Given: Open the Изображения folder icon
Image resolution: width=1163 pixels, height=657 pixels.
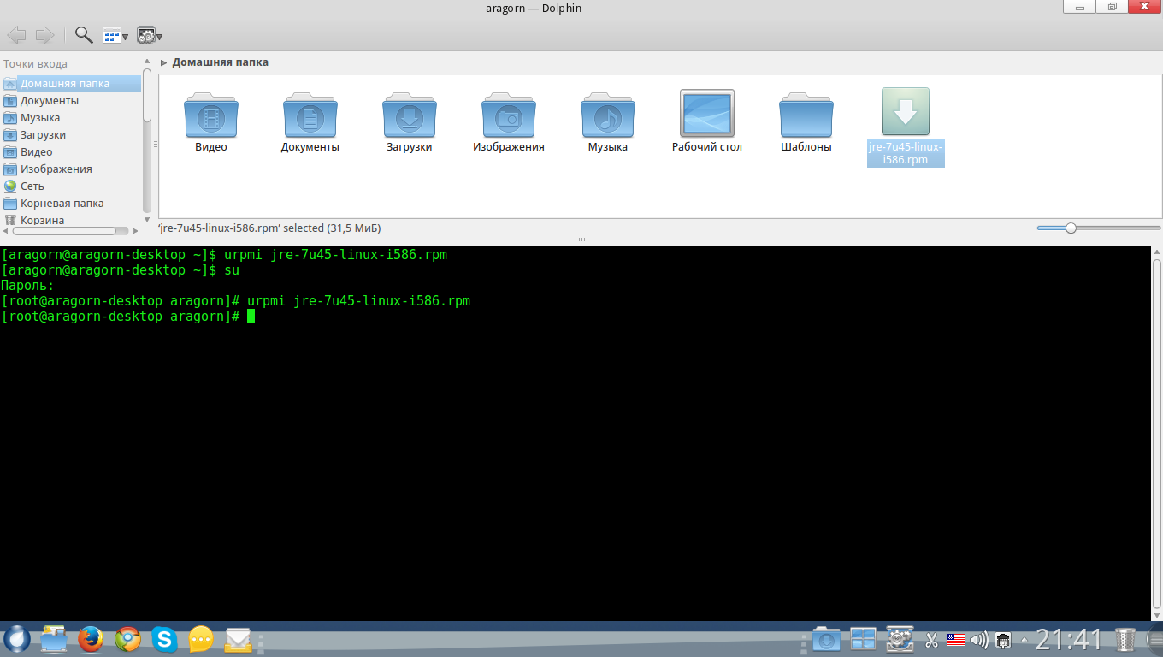Looking at the screenshot, I should point(509,115).
